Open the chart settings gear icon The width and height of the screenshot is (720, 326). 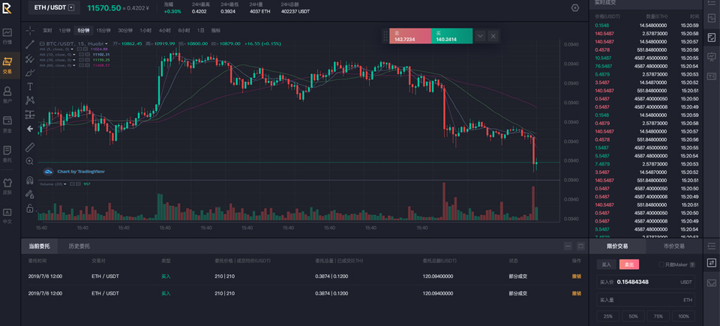coord(575,7)
